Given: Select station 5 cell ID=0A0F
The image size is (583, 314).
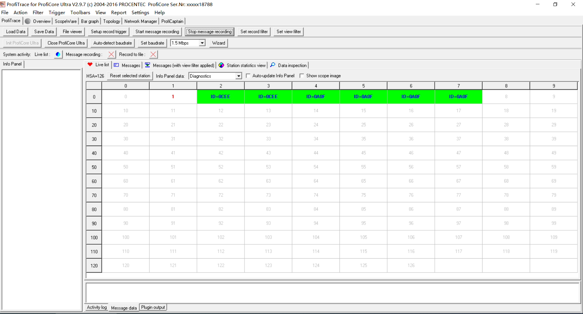Looking at the screenshot, I should pyautogui.click(x=363, y=96).
